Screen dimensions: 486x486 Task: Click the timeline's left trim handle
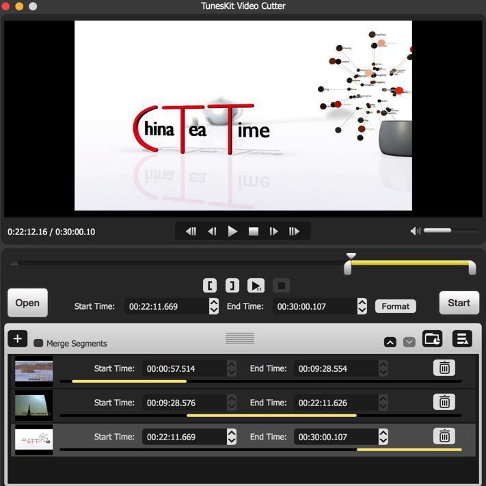347,268
